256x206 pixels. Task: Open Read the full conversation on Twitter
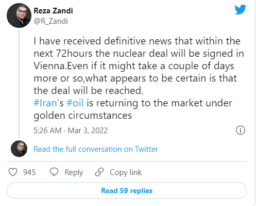click(x=96, y=149)
